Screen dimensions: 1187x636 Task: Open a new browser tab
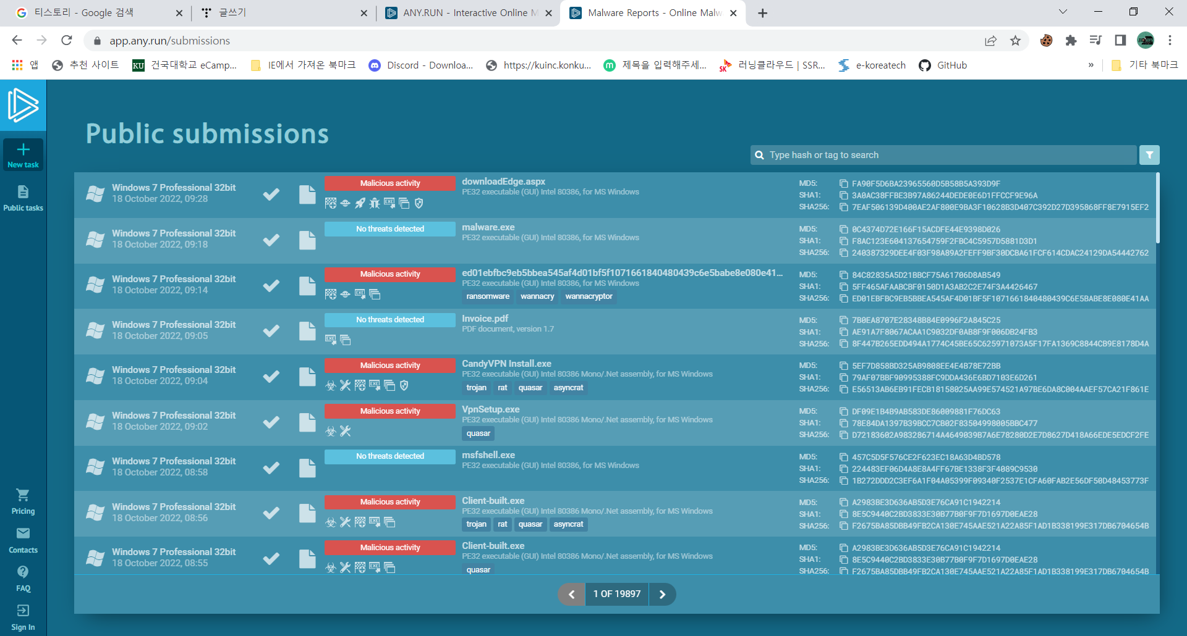(763, 13)
